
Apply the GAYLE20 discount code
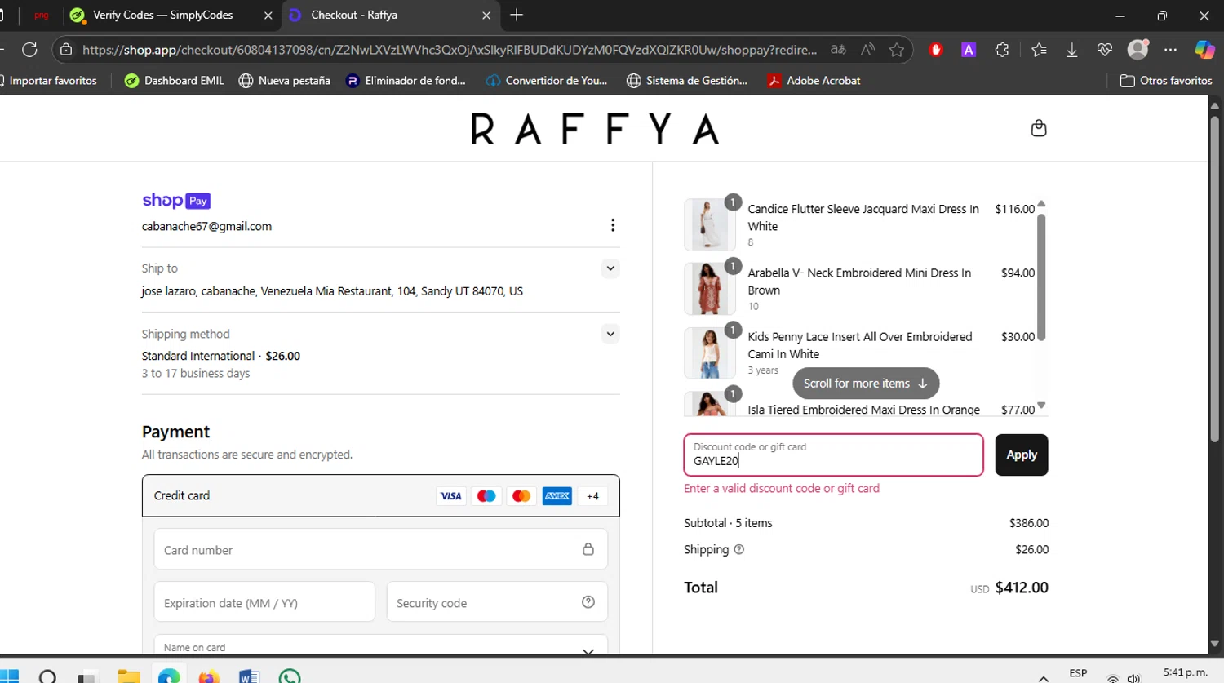[1021, 455]
